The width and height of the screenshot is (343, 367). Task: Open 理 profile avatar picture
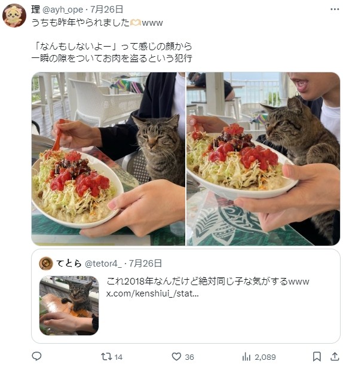14,16
